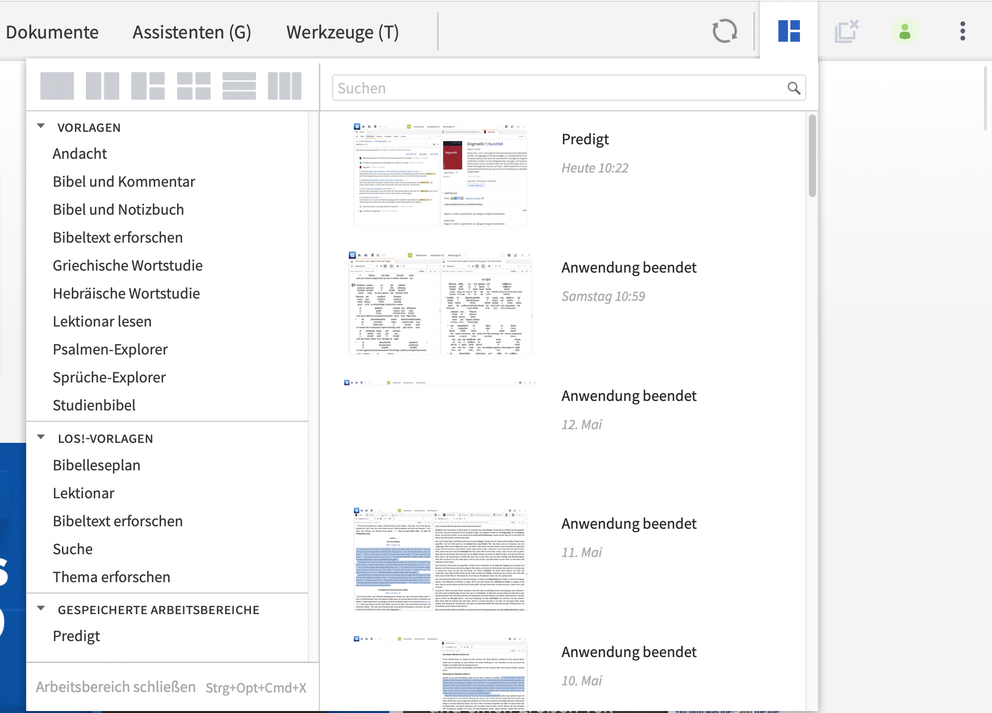Open the 11. Mai layout thumbnail

(440, 559)
